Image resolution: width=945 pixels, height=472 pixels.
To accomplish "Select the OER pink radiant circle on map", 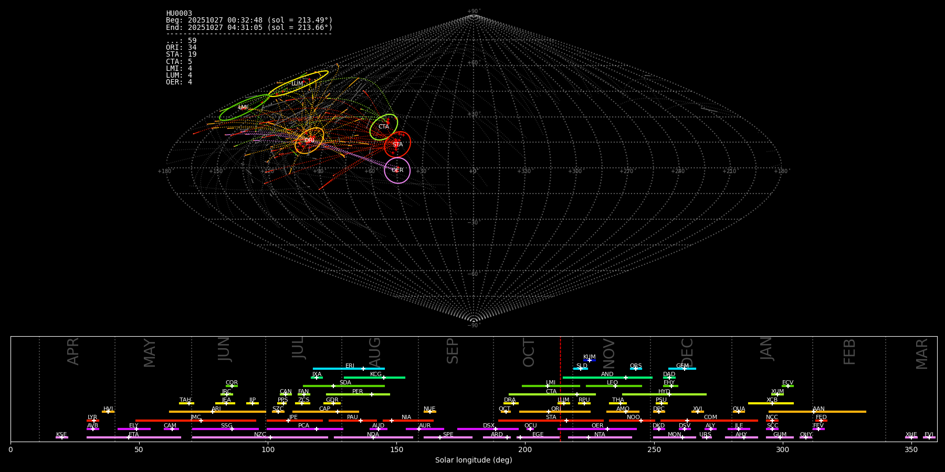I will (397, 170).
